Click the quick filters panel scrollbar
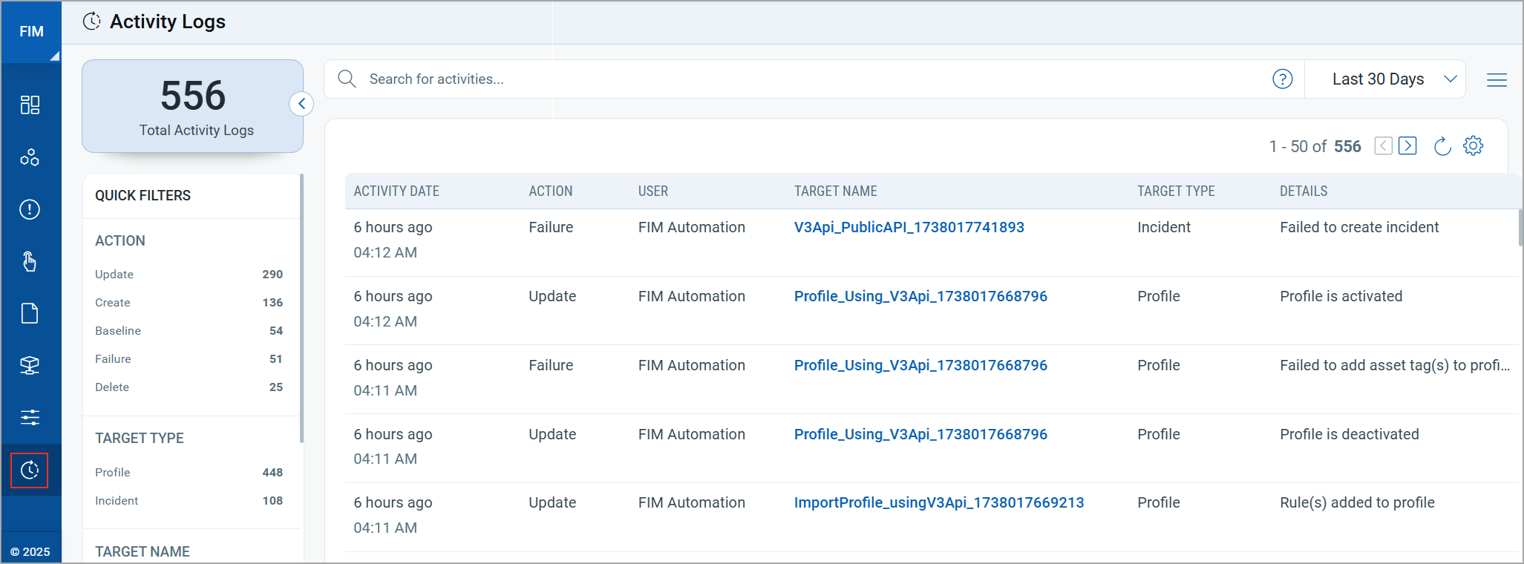The image size is (1524, 564). coord(301,308)
